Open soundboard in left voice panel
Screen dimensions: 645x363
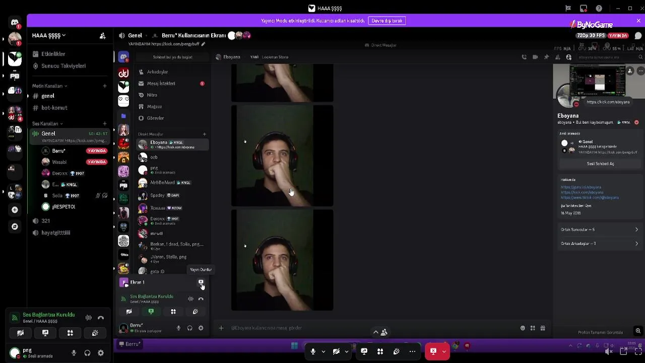coord(95,333)
